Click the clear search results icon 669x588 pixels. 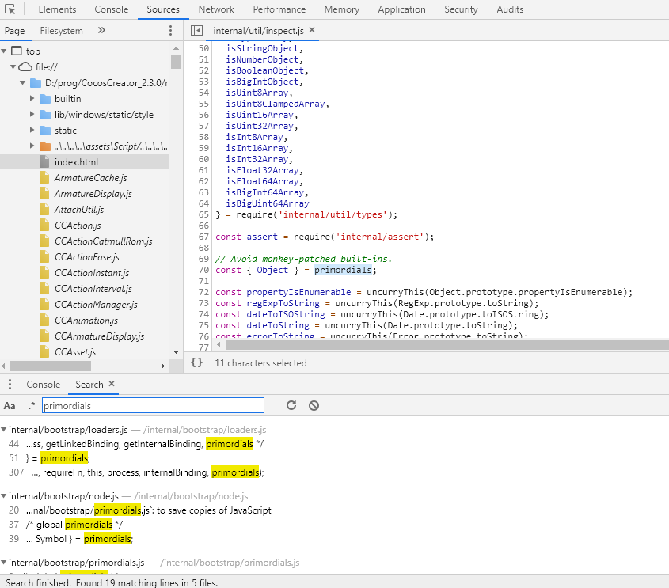[314, 405]
